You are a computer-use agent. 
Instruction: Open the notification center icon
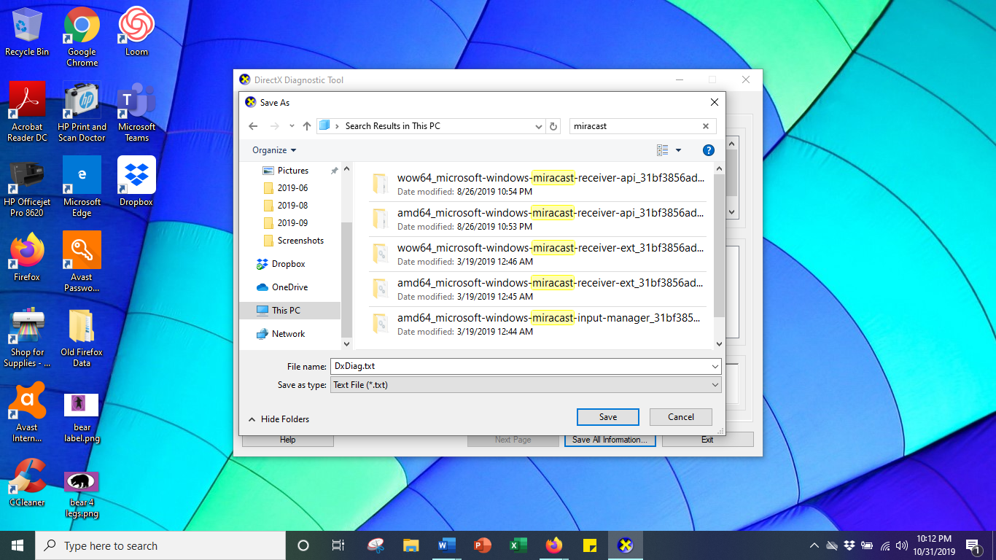click(x=973, y=545)
